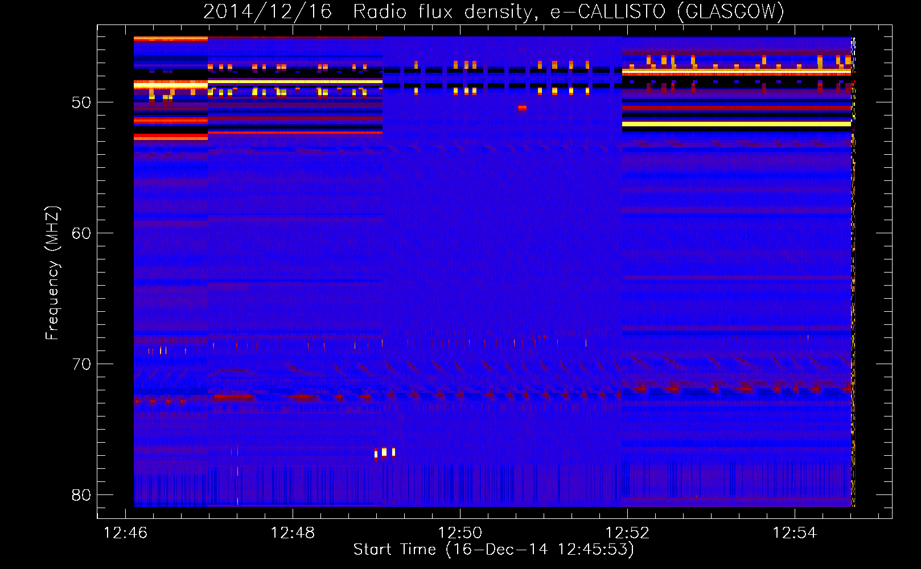The image size is (921, 569).
Task: Click the '12:46' time tick label
Action: pos(125,533)
